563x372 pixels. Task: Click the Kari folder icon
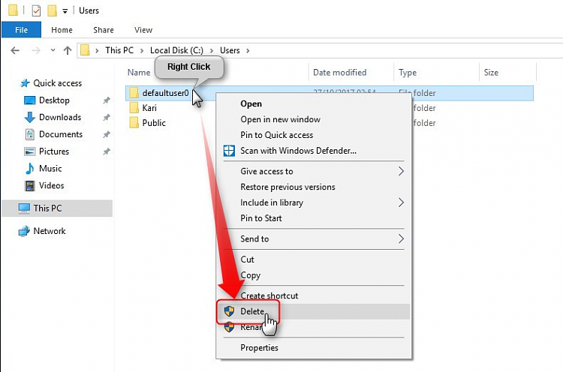point(134,107)
